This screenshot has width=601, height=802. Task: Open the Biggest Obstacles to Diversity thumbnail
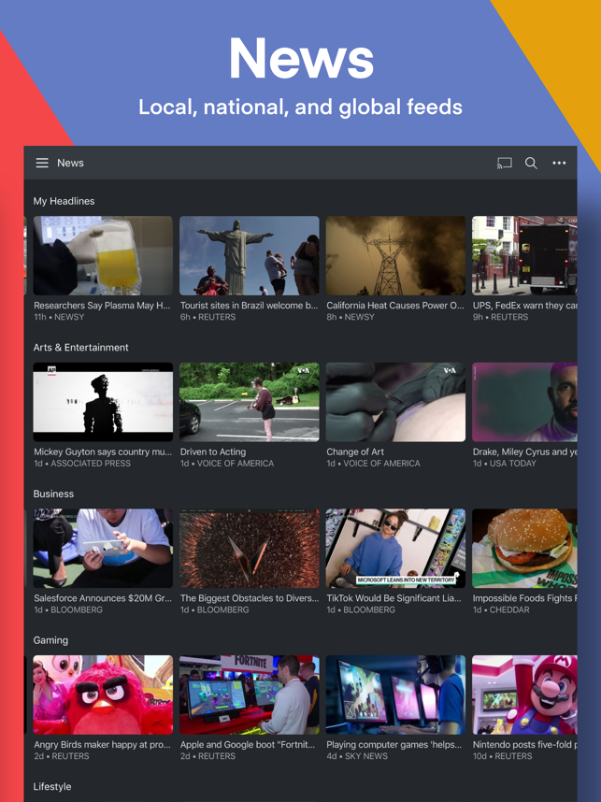pos(250,549)
